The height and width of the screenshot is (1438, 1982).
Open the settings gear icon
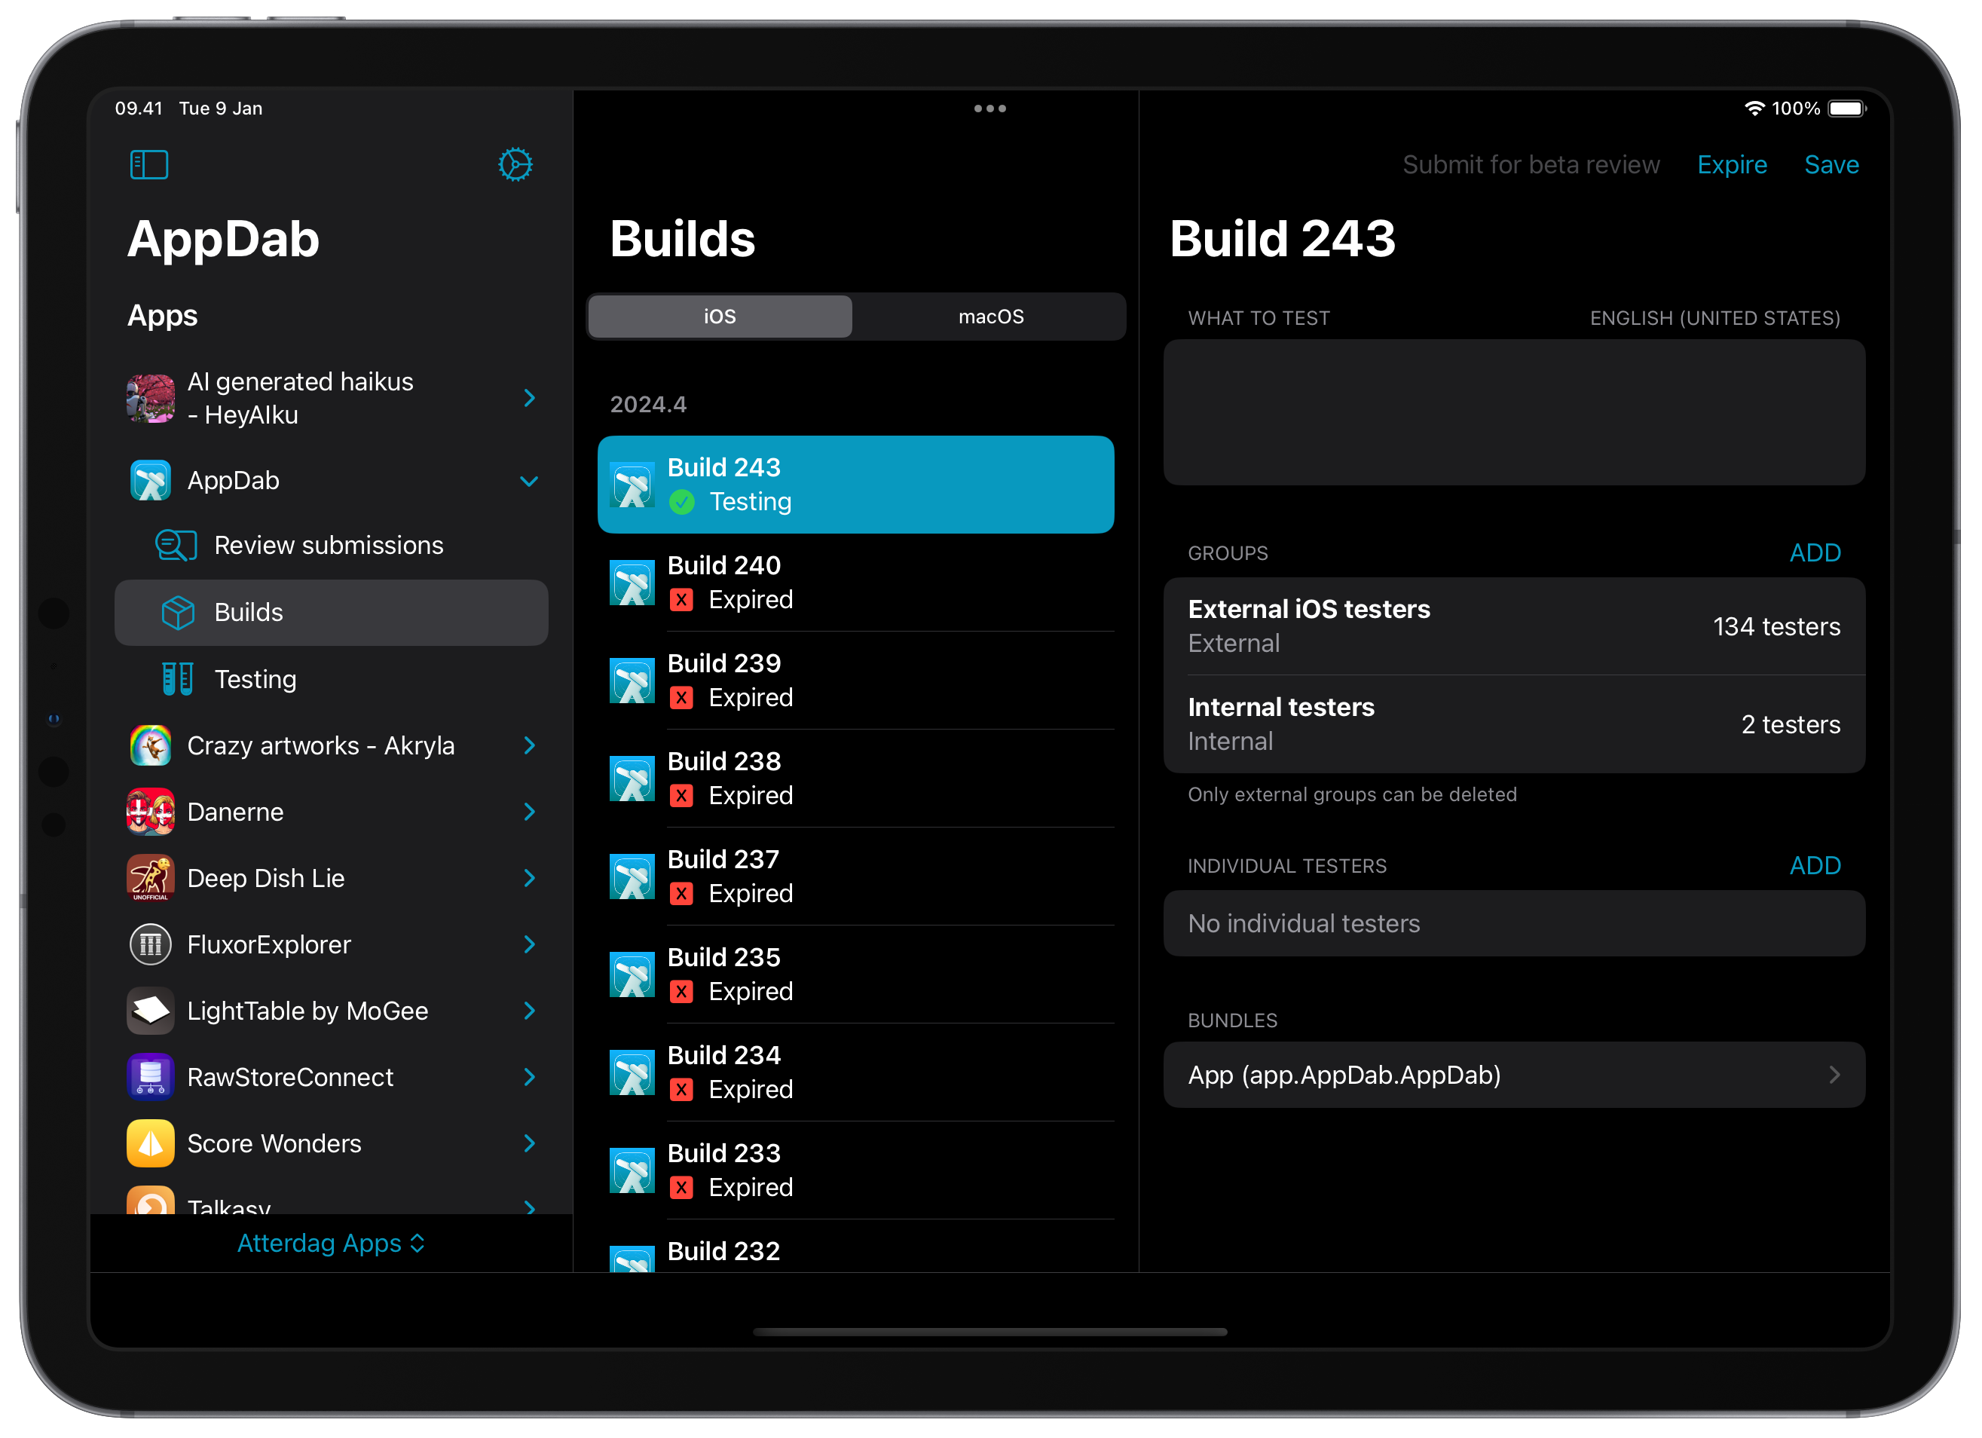pos(515,164)
